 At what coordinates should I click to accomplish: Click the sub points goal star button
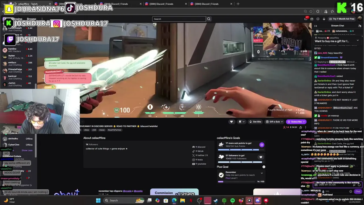tap(262, 145)
